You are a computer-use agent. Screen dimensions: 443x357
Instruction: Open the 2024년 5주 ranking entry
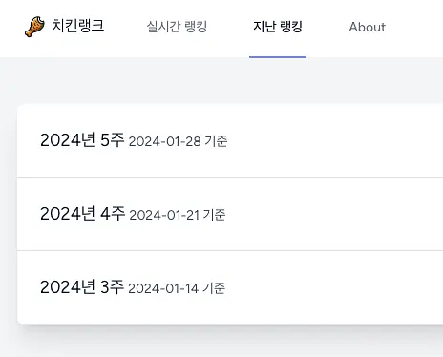(230, 140)
